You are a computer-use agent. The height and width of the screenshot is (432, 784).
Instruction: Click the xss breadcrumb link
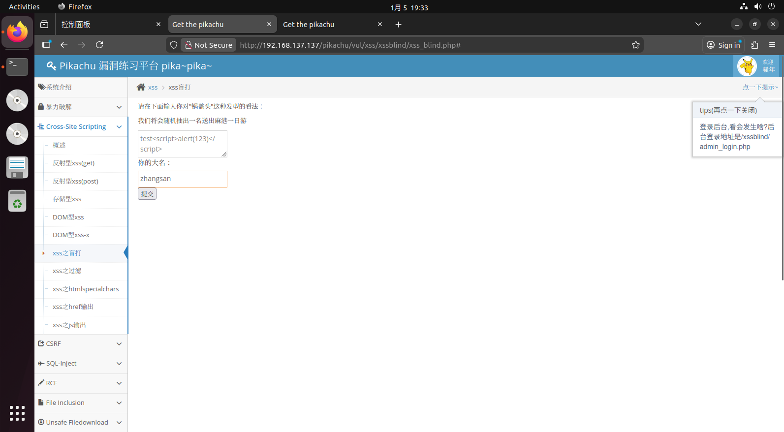pos(153,87)
